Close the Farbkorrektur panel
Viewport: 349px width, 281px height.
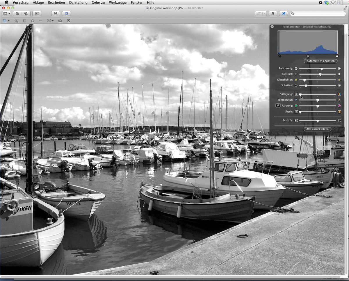click(x=272, y=26)
